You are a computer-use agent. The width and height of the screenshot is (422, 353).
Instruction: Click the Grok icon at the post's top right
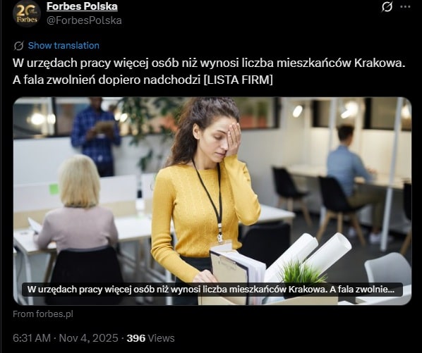387,7
